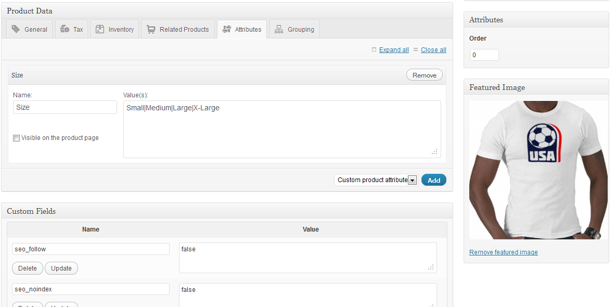
Task: Click the General tab wrench icon
Action: pyautogui.click(x=16, y=29)
